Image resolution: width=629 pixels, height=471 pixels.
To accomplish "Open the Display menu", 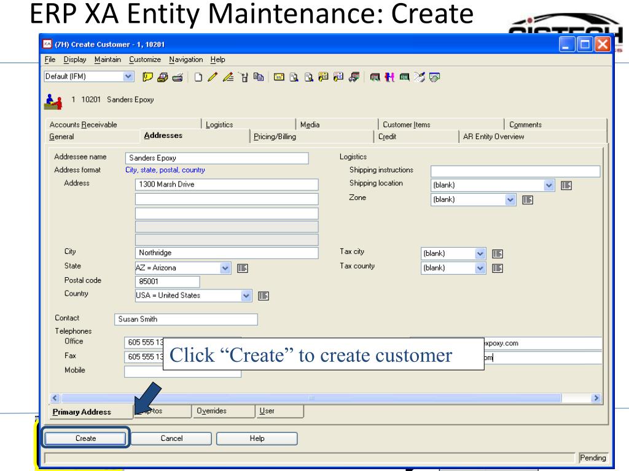I will tap(75, 59).
